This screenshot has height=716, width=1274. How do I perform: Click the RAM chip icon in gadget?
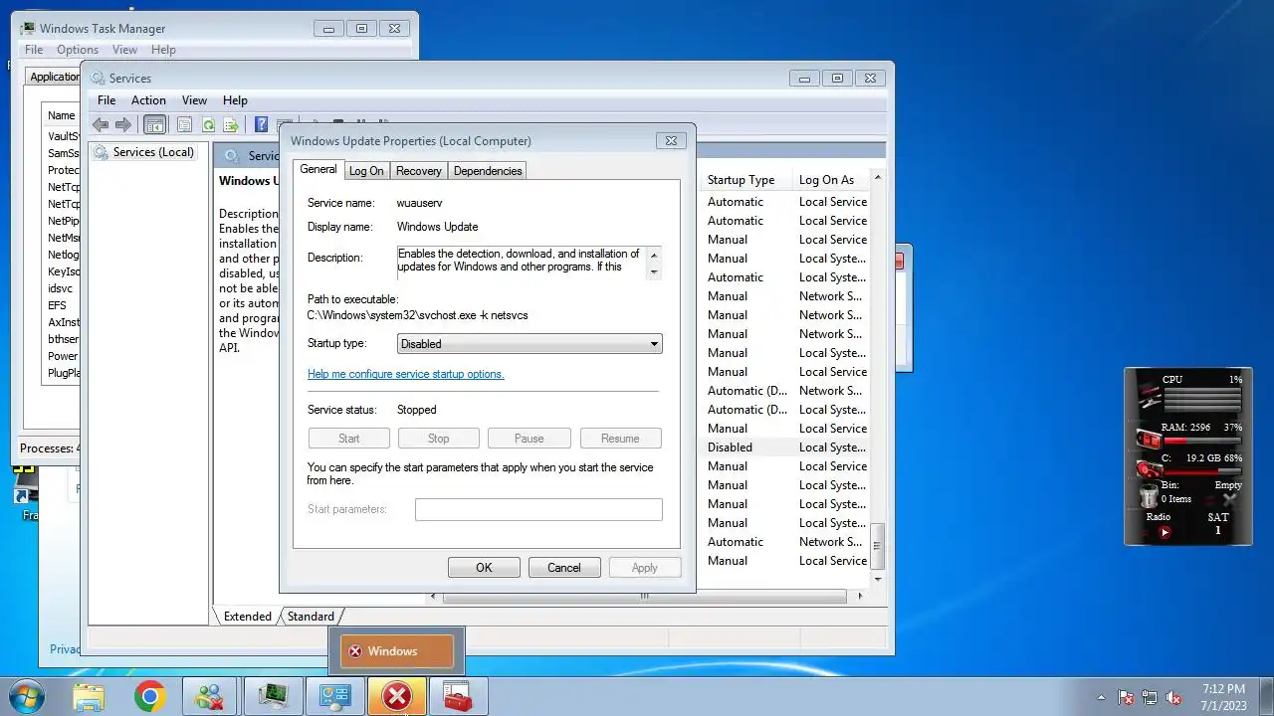point(1148,438)
